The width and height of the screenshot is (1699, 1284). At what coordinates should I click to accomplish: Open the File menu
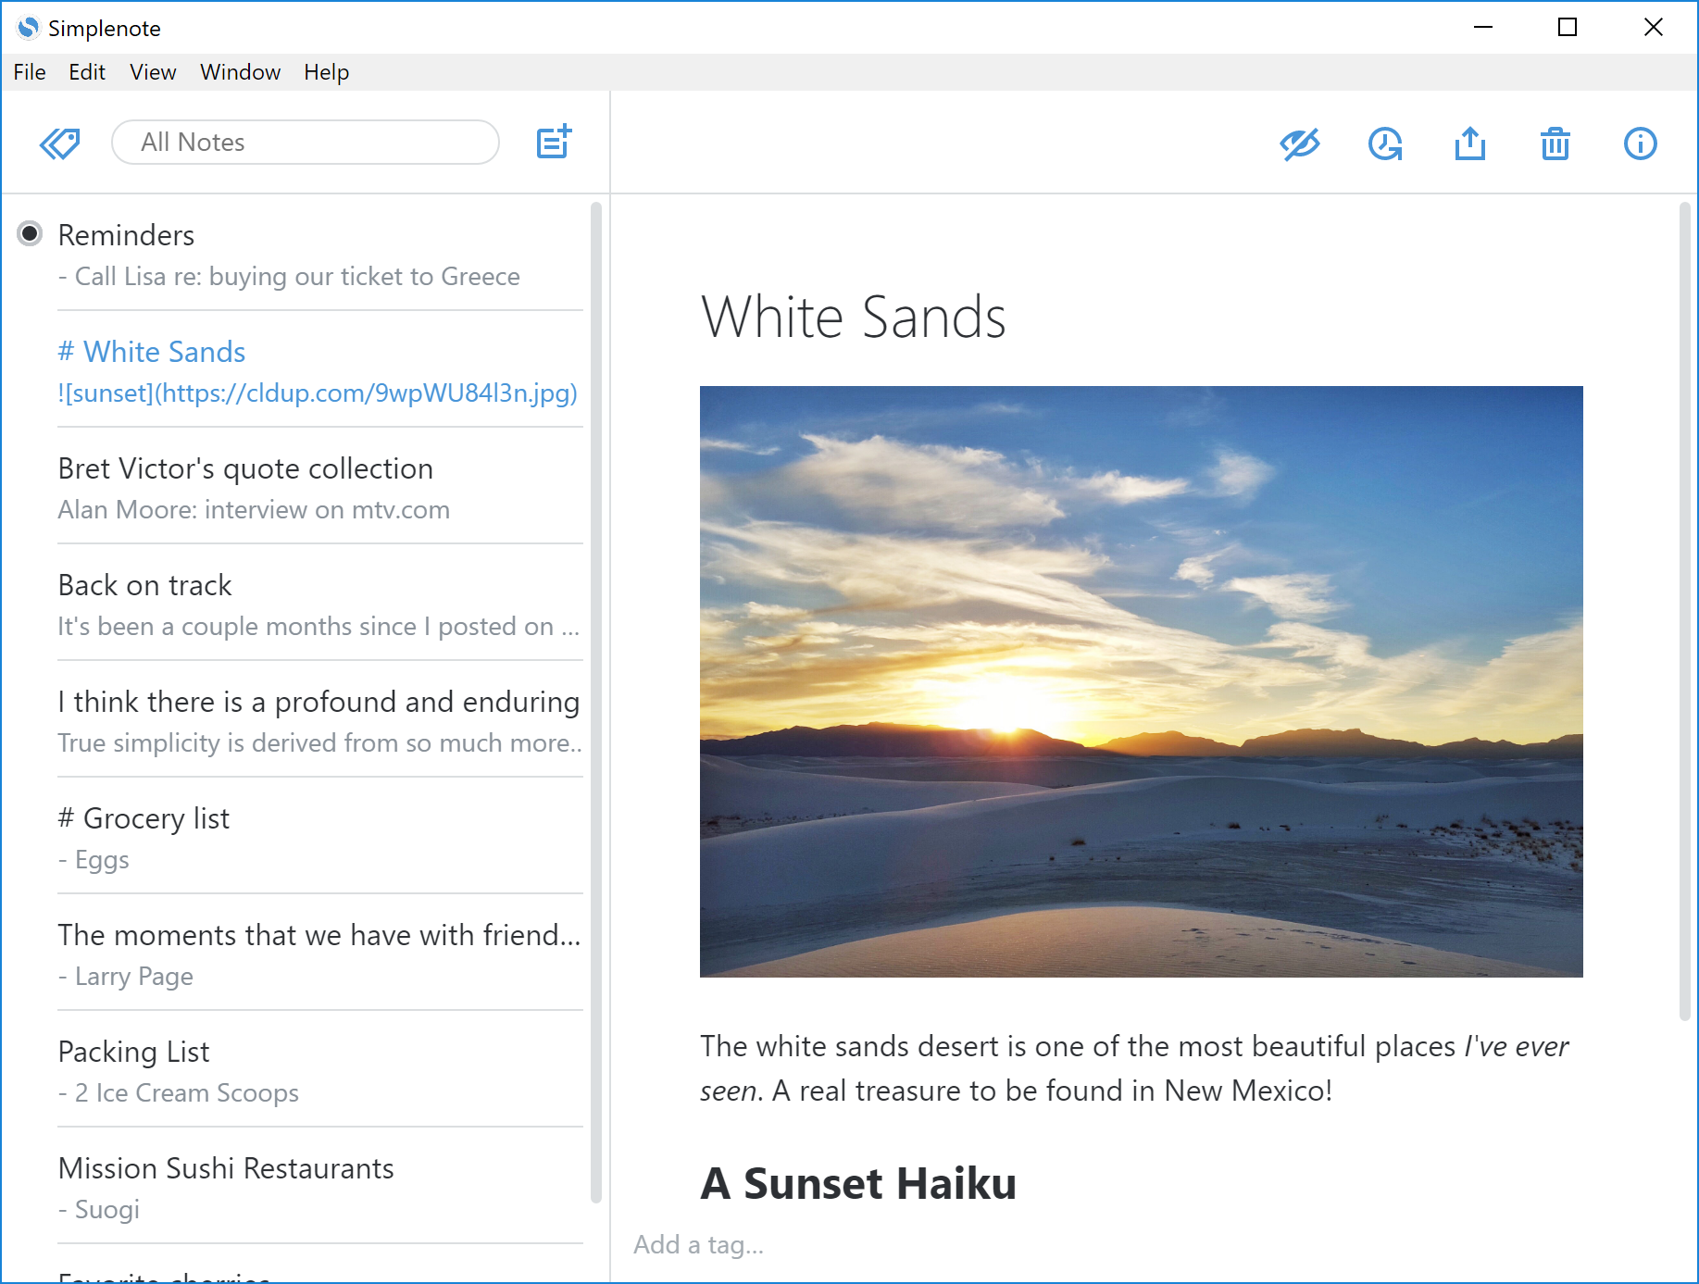tap(29, 71)
